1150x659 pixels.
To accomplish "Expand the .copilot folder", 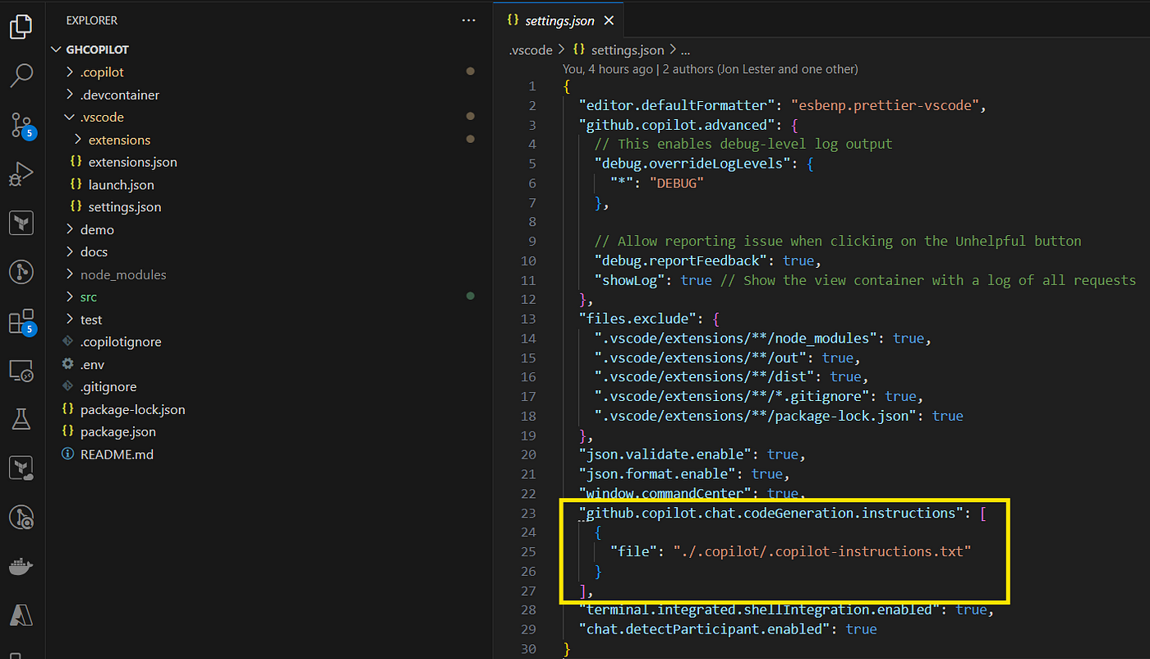I will (102, 72).
